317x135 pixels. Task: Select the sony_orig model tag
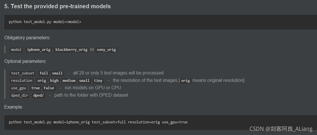click(106, 50)
